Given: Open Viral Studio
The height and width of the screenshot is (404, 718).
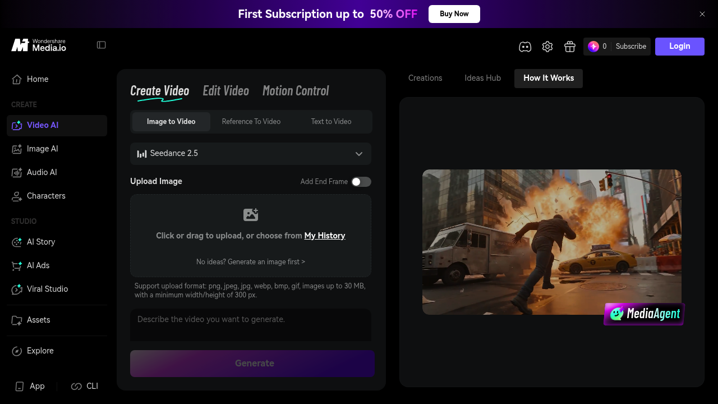Looking at the screenshot, I should click(57, 289).
